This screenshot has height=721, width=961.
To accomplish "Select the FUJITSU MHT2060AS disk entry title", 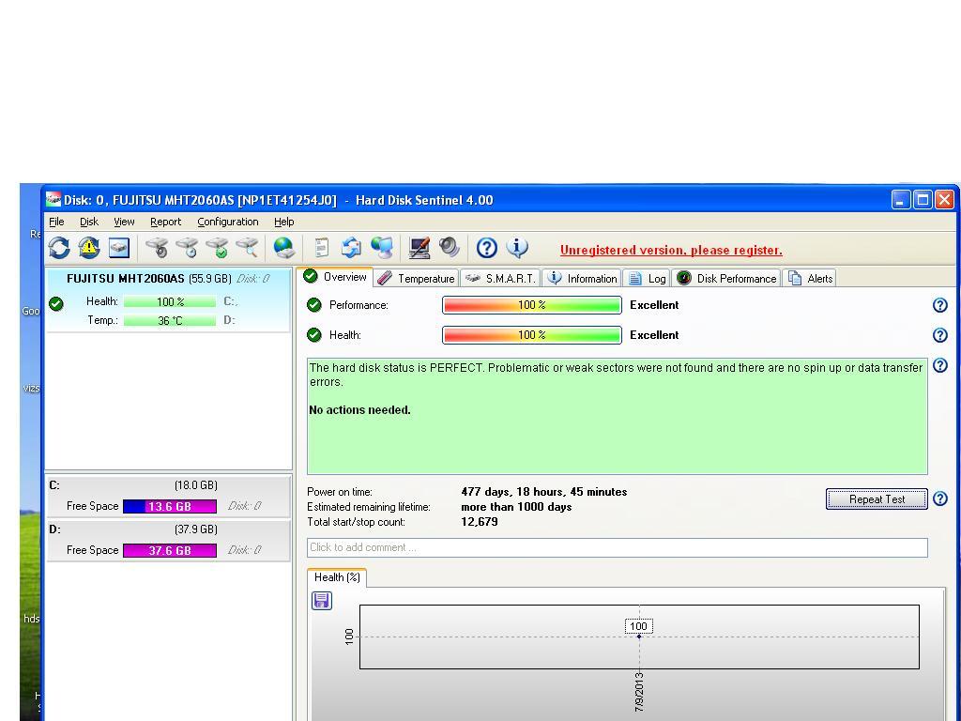I will pos(126,278).
